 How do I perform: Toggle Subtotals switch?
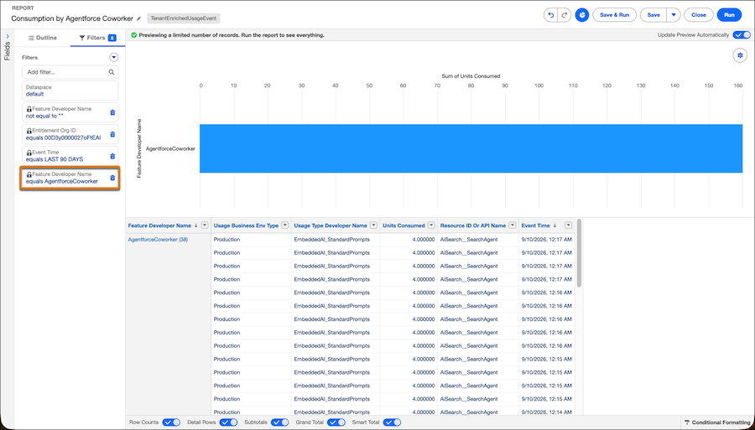tap(279, 422)
